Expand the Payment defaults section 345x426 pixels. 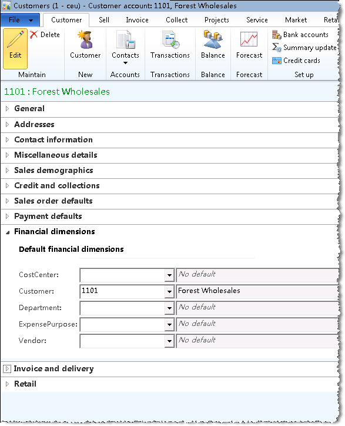click(7, 217)
